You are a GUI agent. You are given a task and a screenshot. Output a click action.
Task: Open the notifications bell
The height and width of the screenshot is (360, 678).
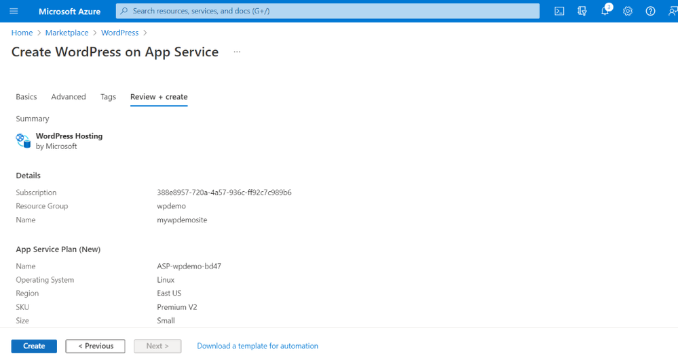tap(605, 11)
